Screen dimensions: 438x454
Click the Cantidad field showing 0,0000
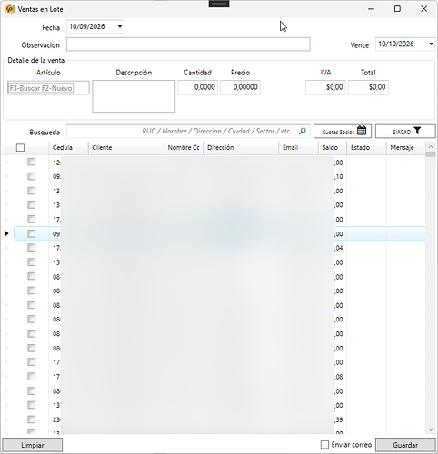(x=197, y=87)
